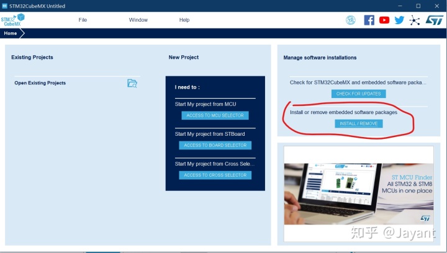Click the ACCESS TO MCU SELECTOR button
Screen dimensions: 447x253
[215, 115]
